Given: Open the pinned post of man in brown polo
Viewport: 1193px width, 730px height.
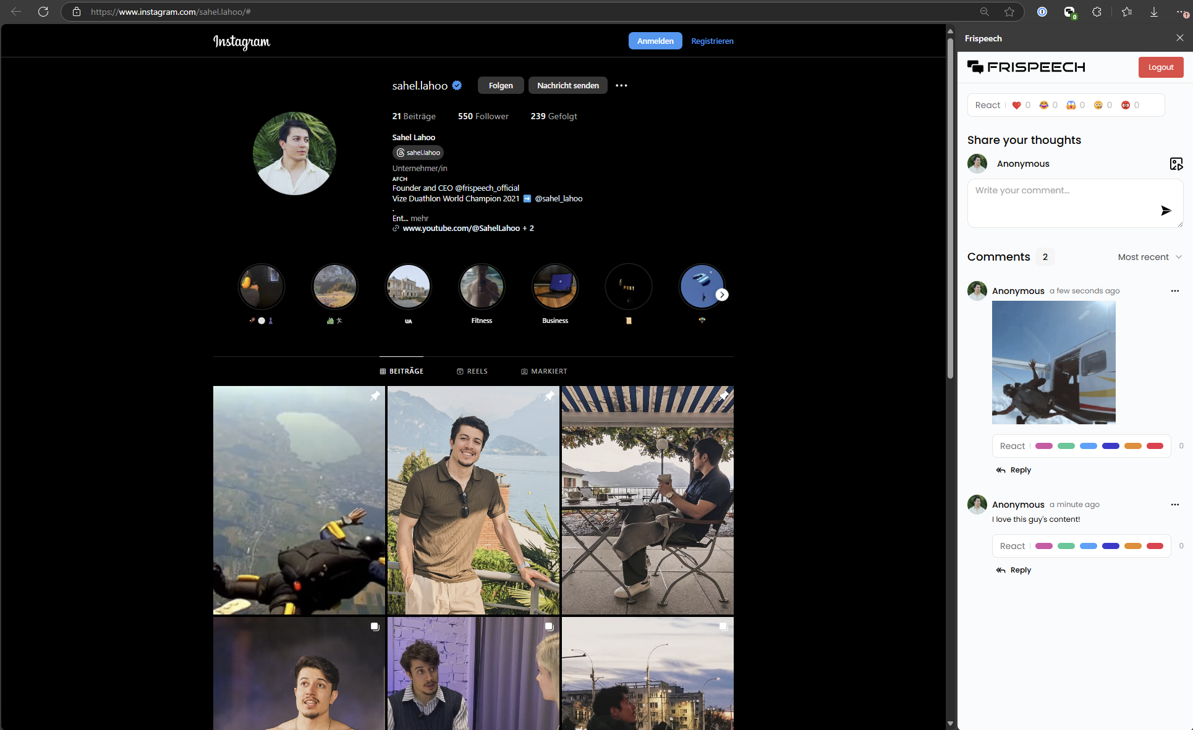Looking at the screenshot, I should pyautogui.click(x=473, y=500).
